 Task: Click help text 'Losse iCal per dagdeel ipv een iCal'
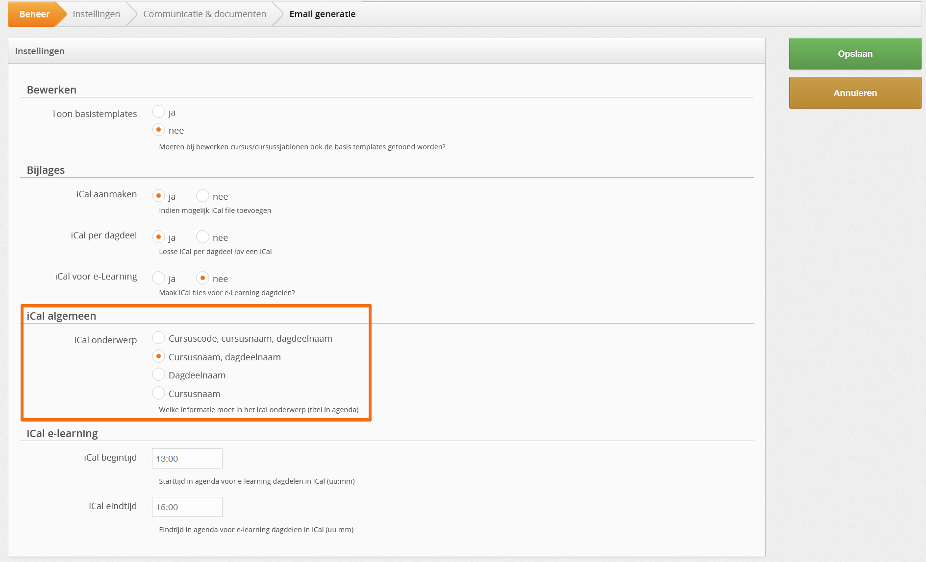(215, 252)
